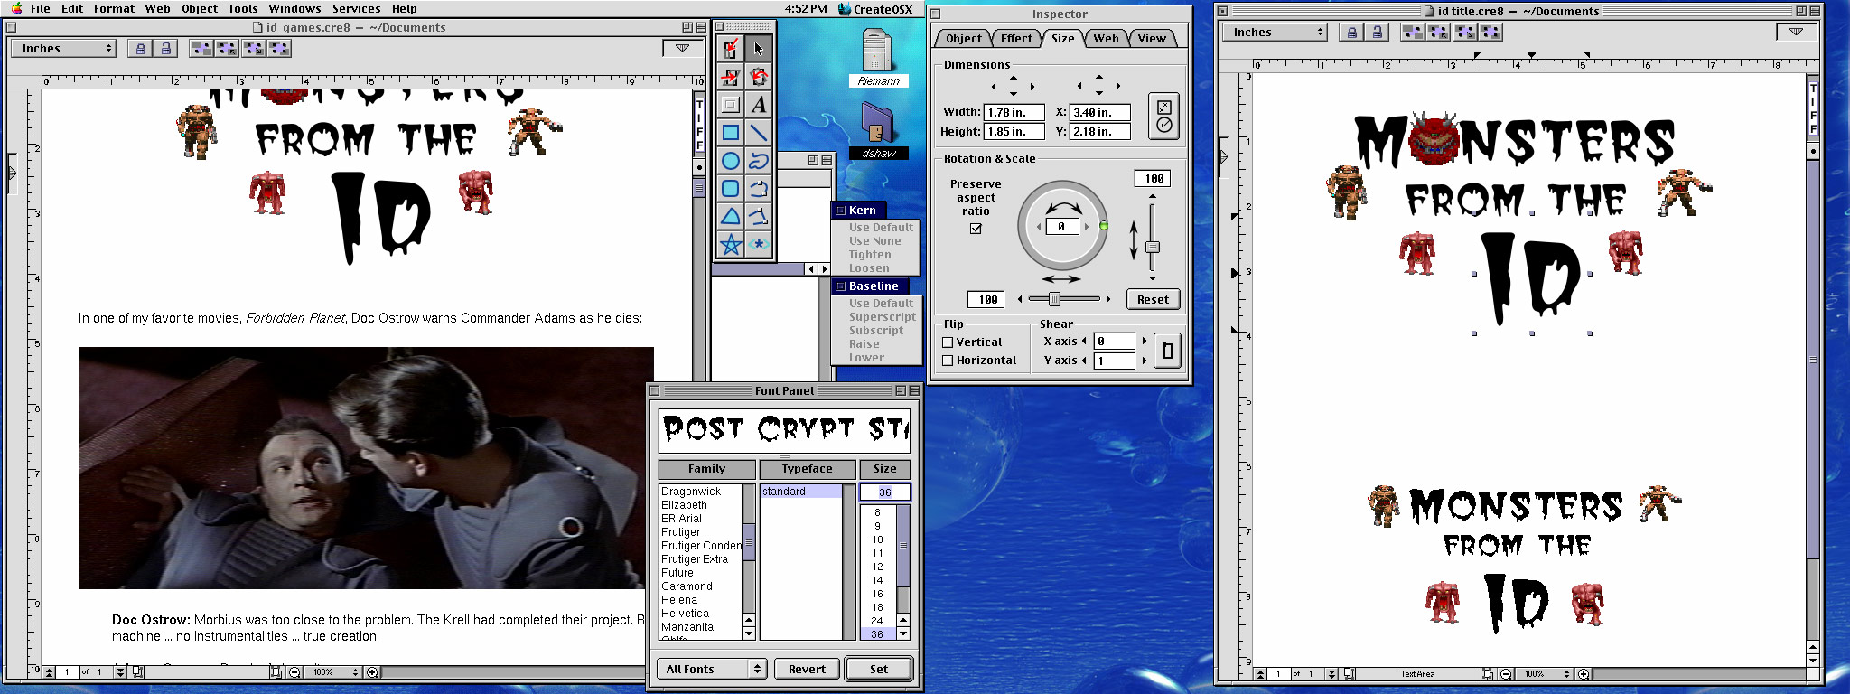Click Inspector's size and angle mode button

click(1163, 117)
